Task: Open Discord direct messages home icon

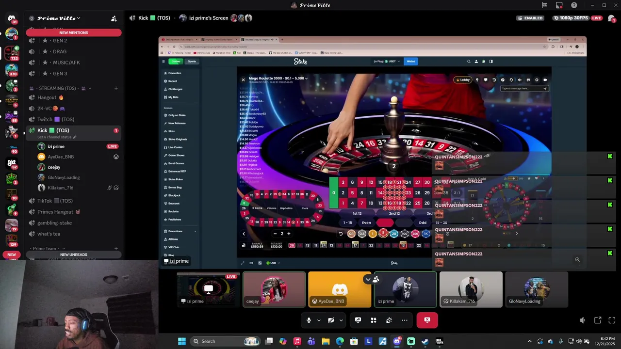Action: (x=12, y=18)
